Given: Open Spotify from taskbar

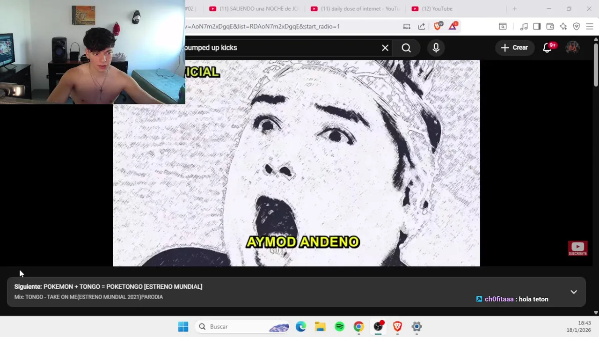Looking at the screenshot, I should tap(340, 327).
